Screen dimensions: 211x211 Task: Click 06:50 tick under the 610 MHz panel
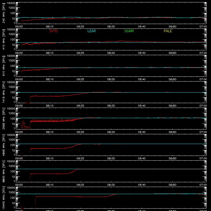(x=172, y=79)
